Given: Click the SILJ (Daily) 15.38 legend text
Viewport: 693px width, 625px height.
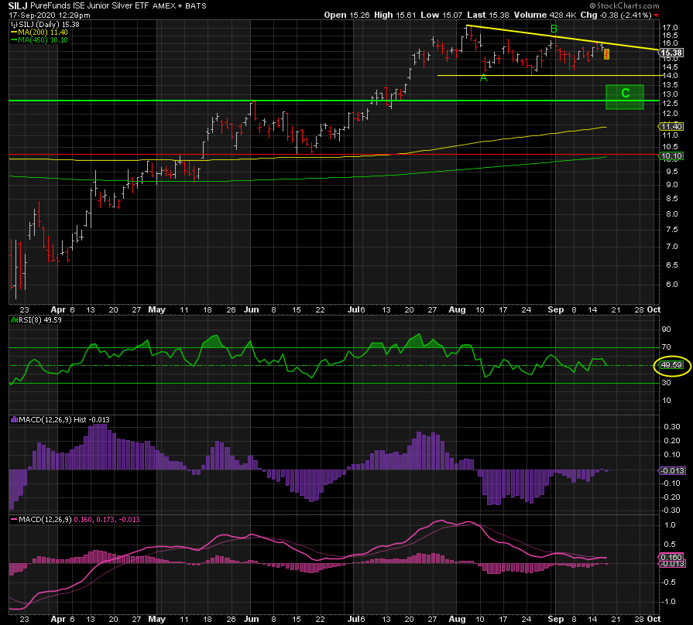Looking at the screenshot, I should coord(49,25).
